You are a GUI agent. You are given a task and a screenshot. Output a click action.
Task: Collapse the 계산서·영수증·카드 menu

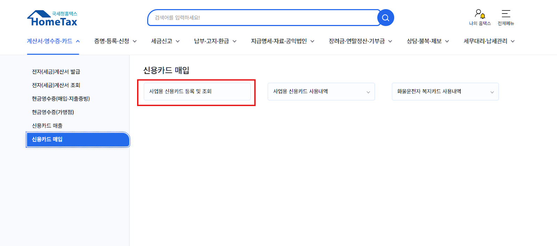point(53,41)
